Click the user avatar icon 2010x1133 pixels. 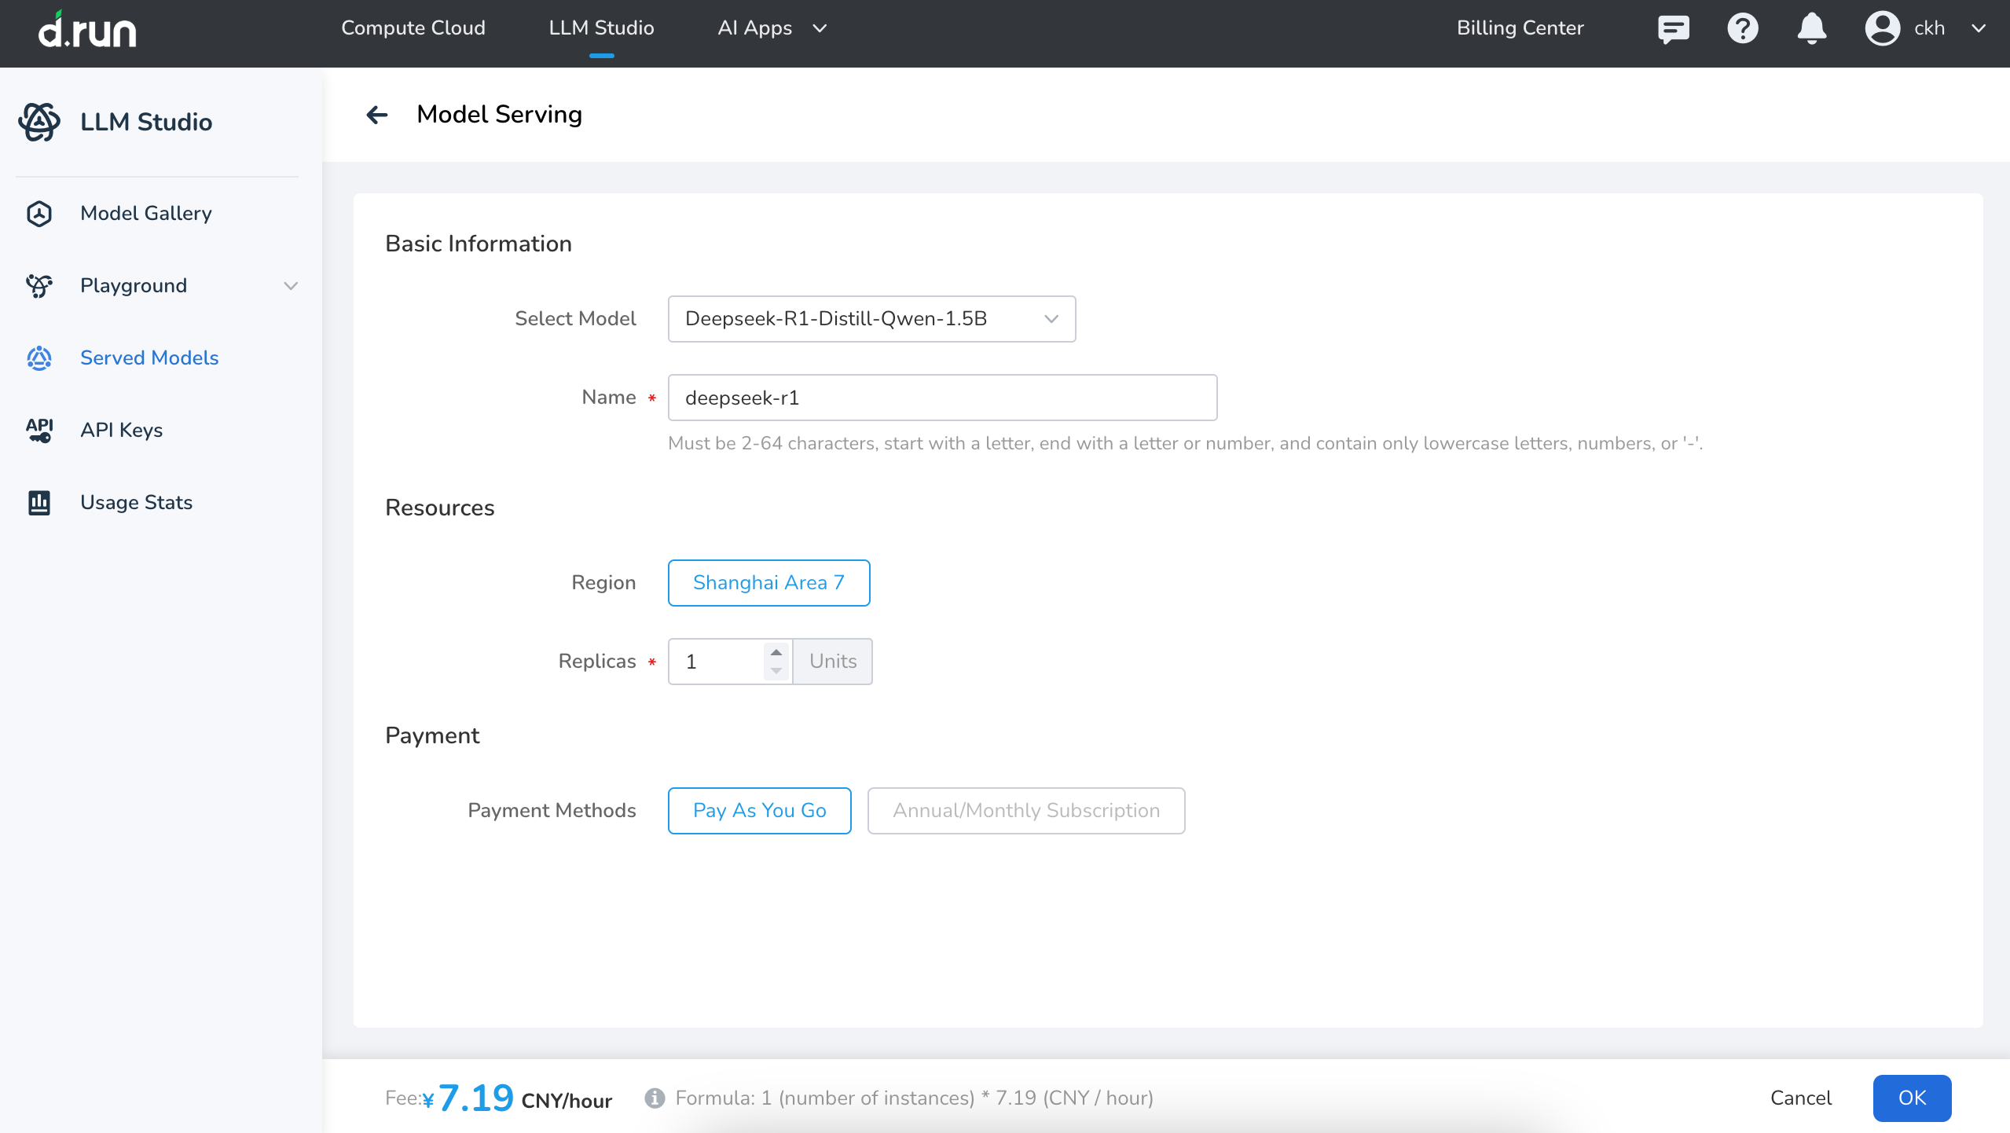point(1882,29)
